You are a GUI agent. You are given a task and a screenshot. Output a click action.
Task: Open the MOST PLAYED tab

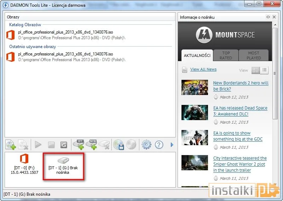coord(254,55)
